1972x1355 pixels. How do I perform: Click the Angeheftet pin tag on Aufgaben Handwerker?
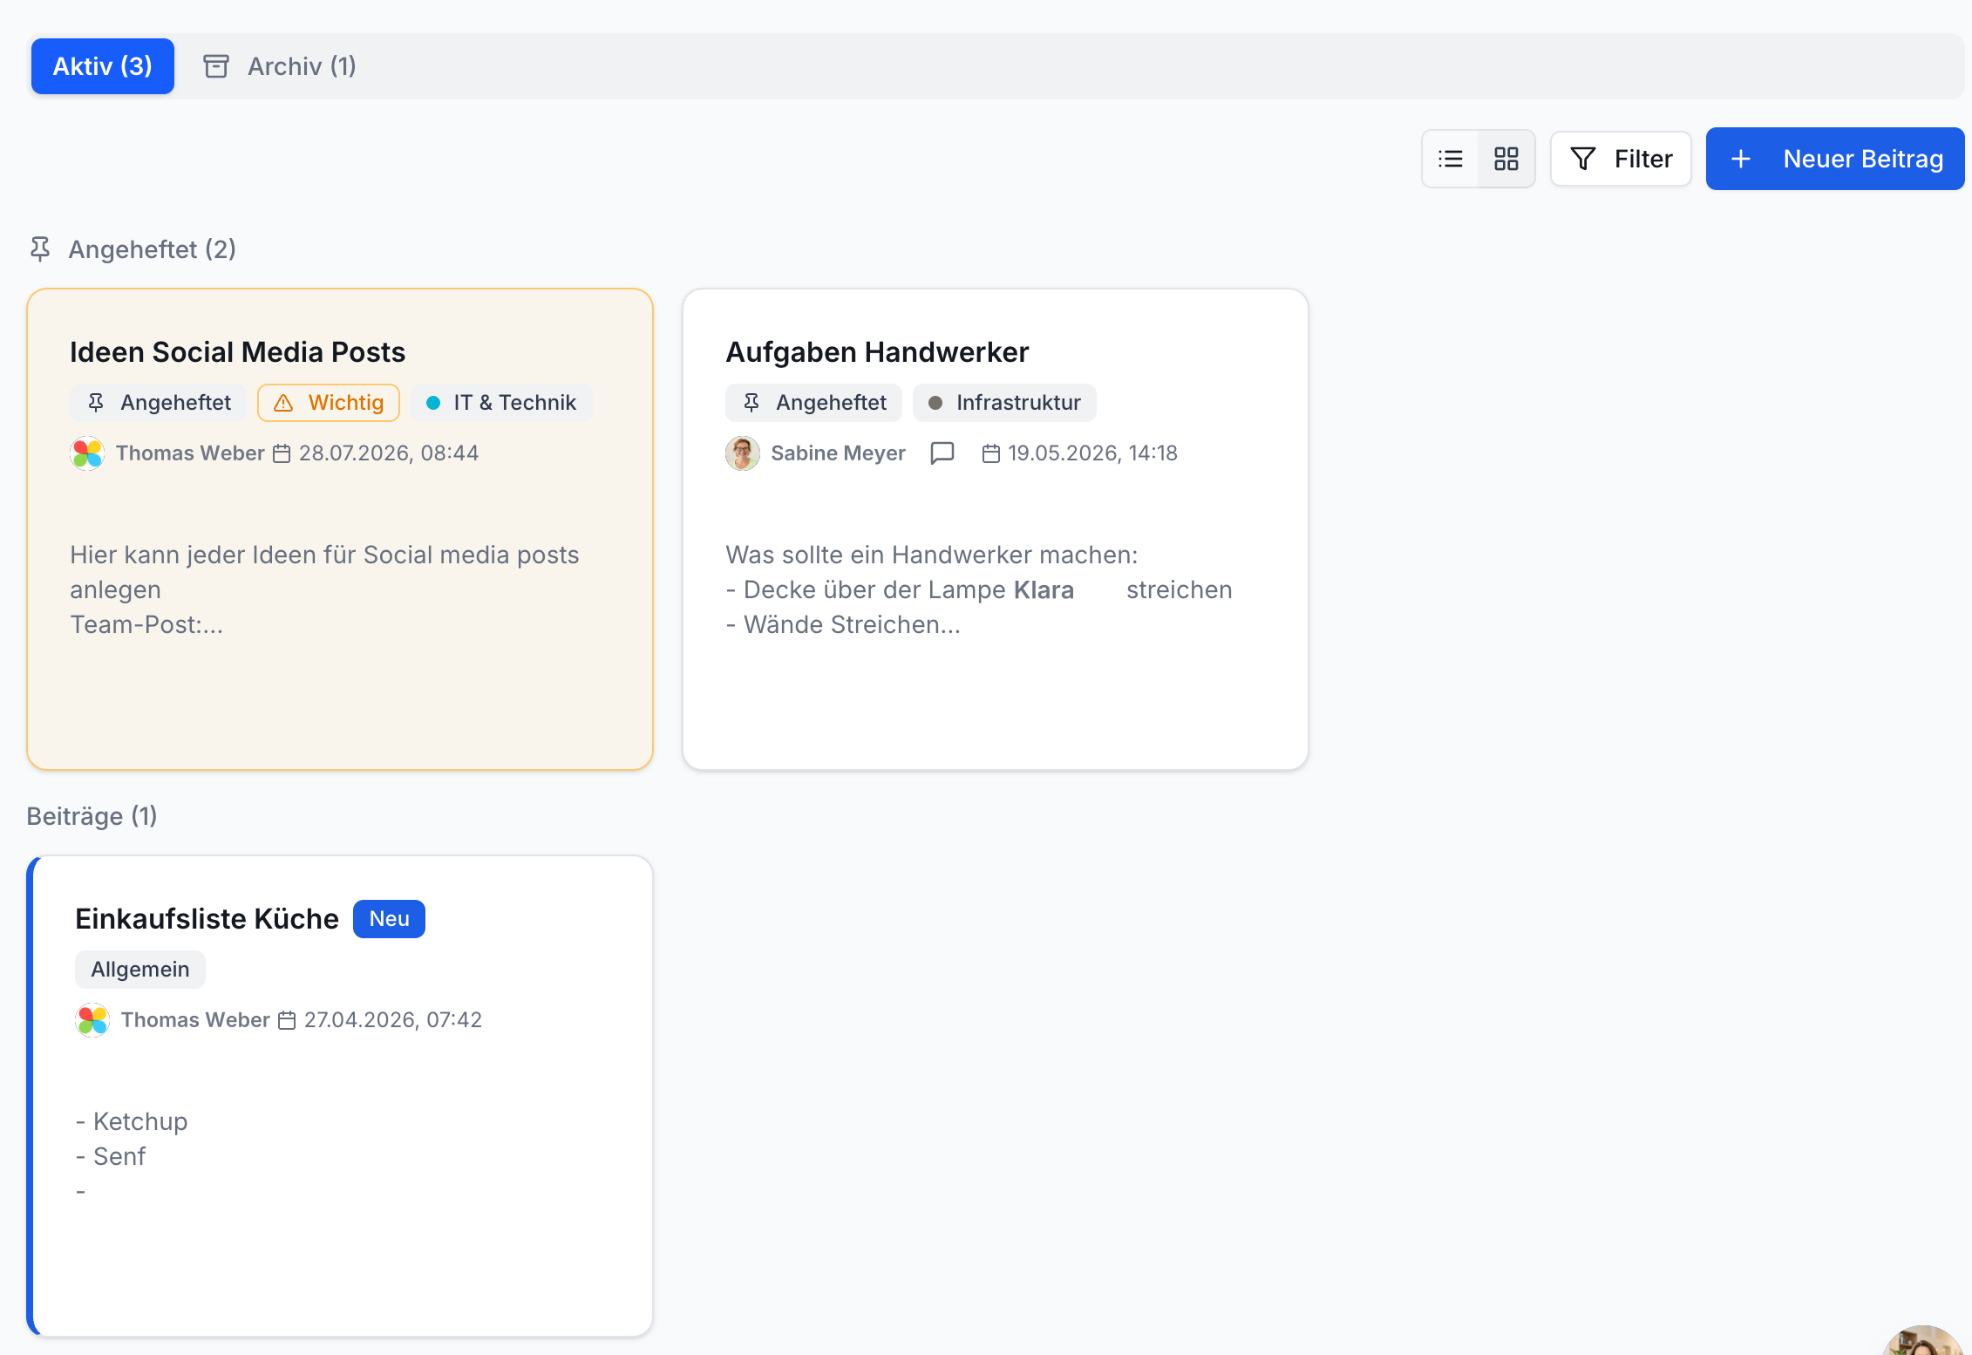[813, 403]
